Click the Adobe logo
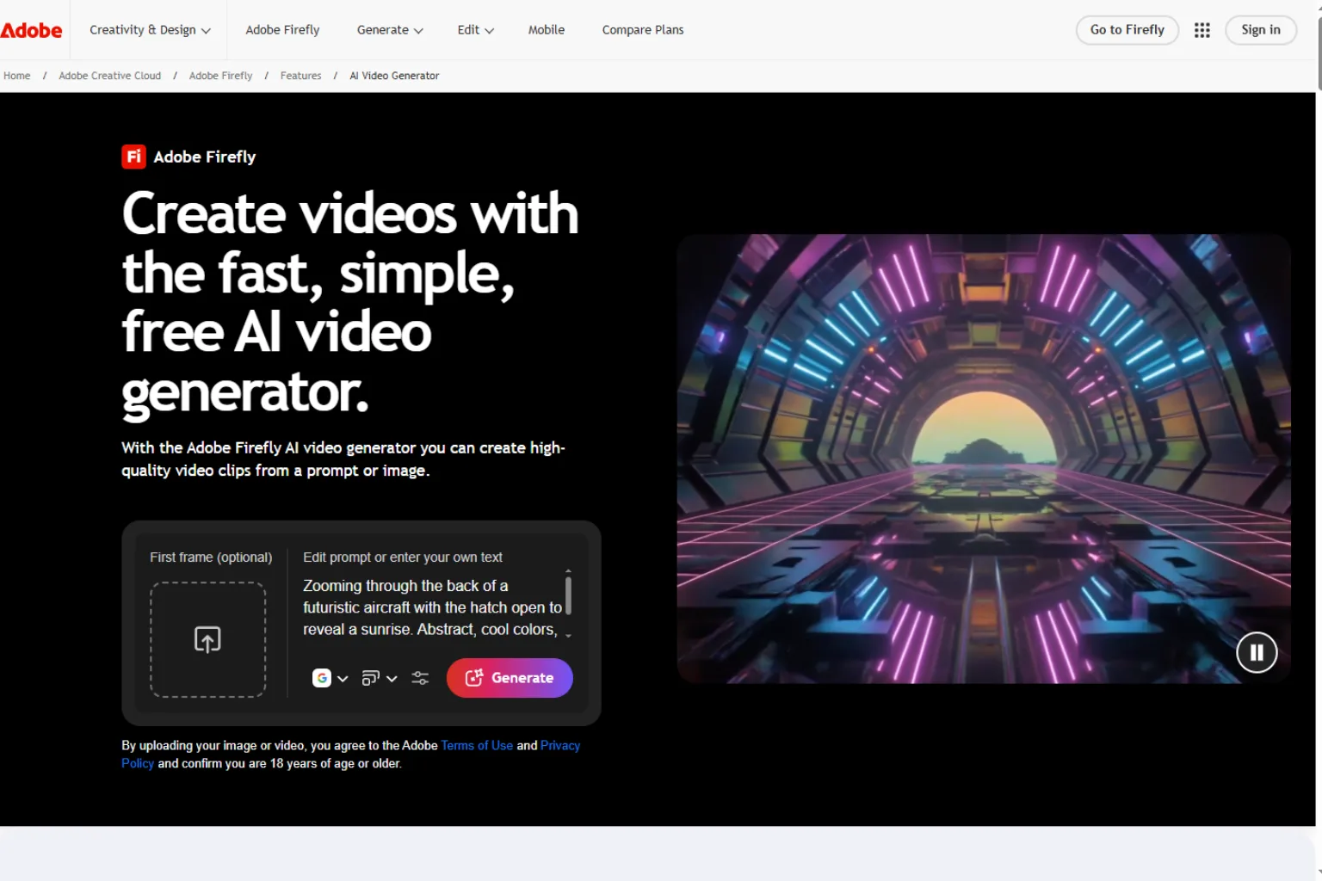The image size is (1322, 881). pyautogui.click(x=31, y=30)
